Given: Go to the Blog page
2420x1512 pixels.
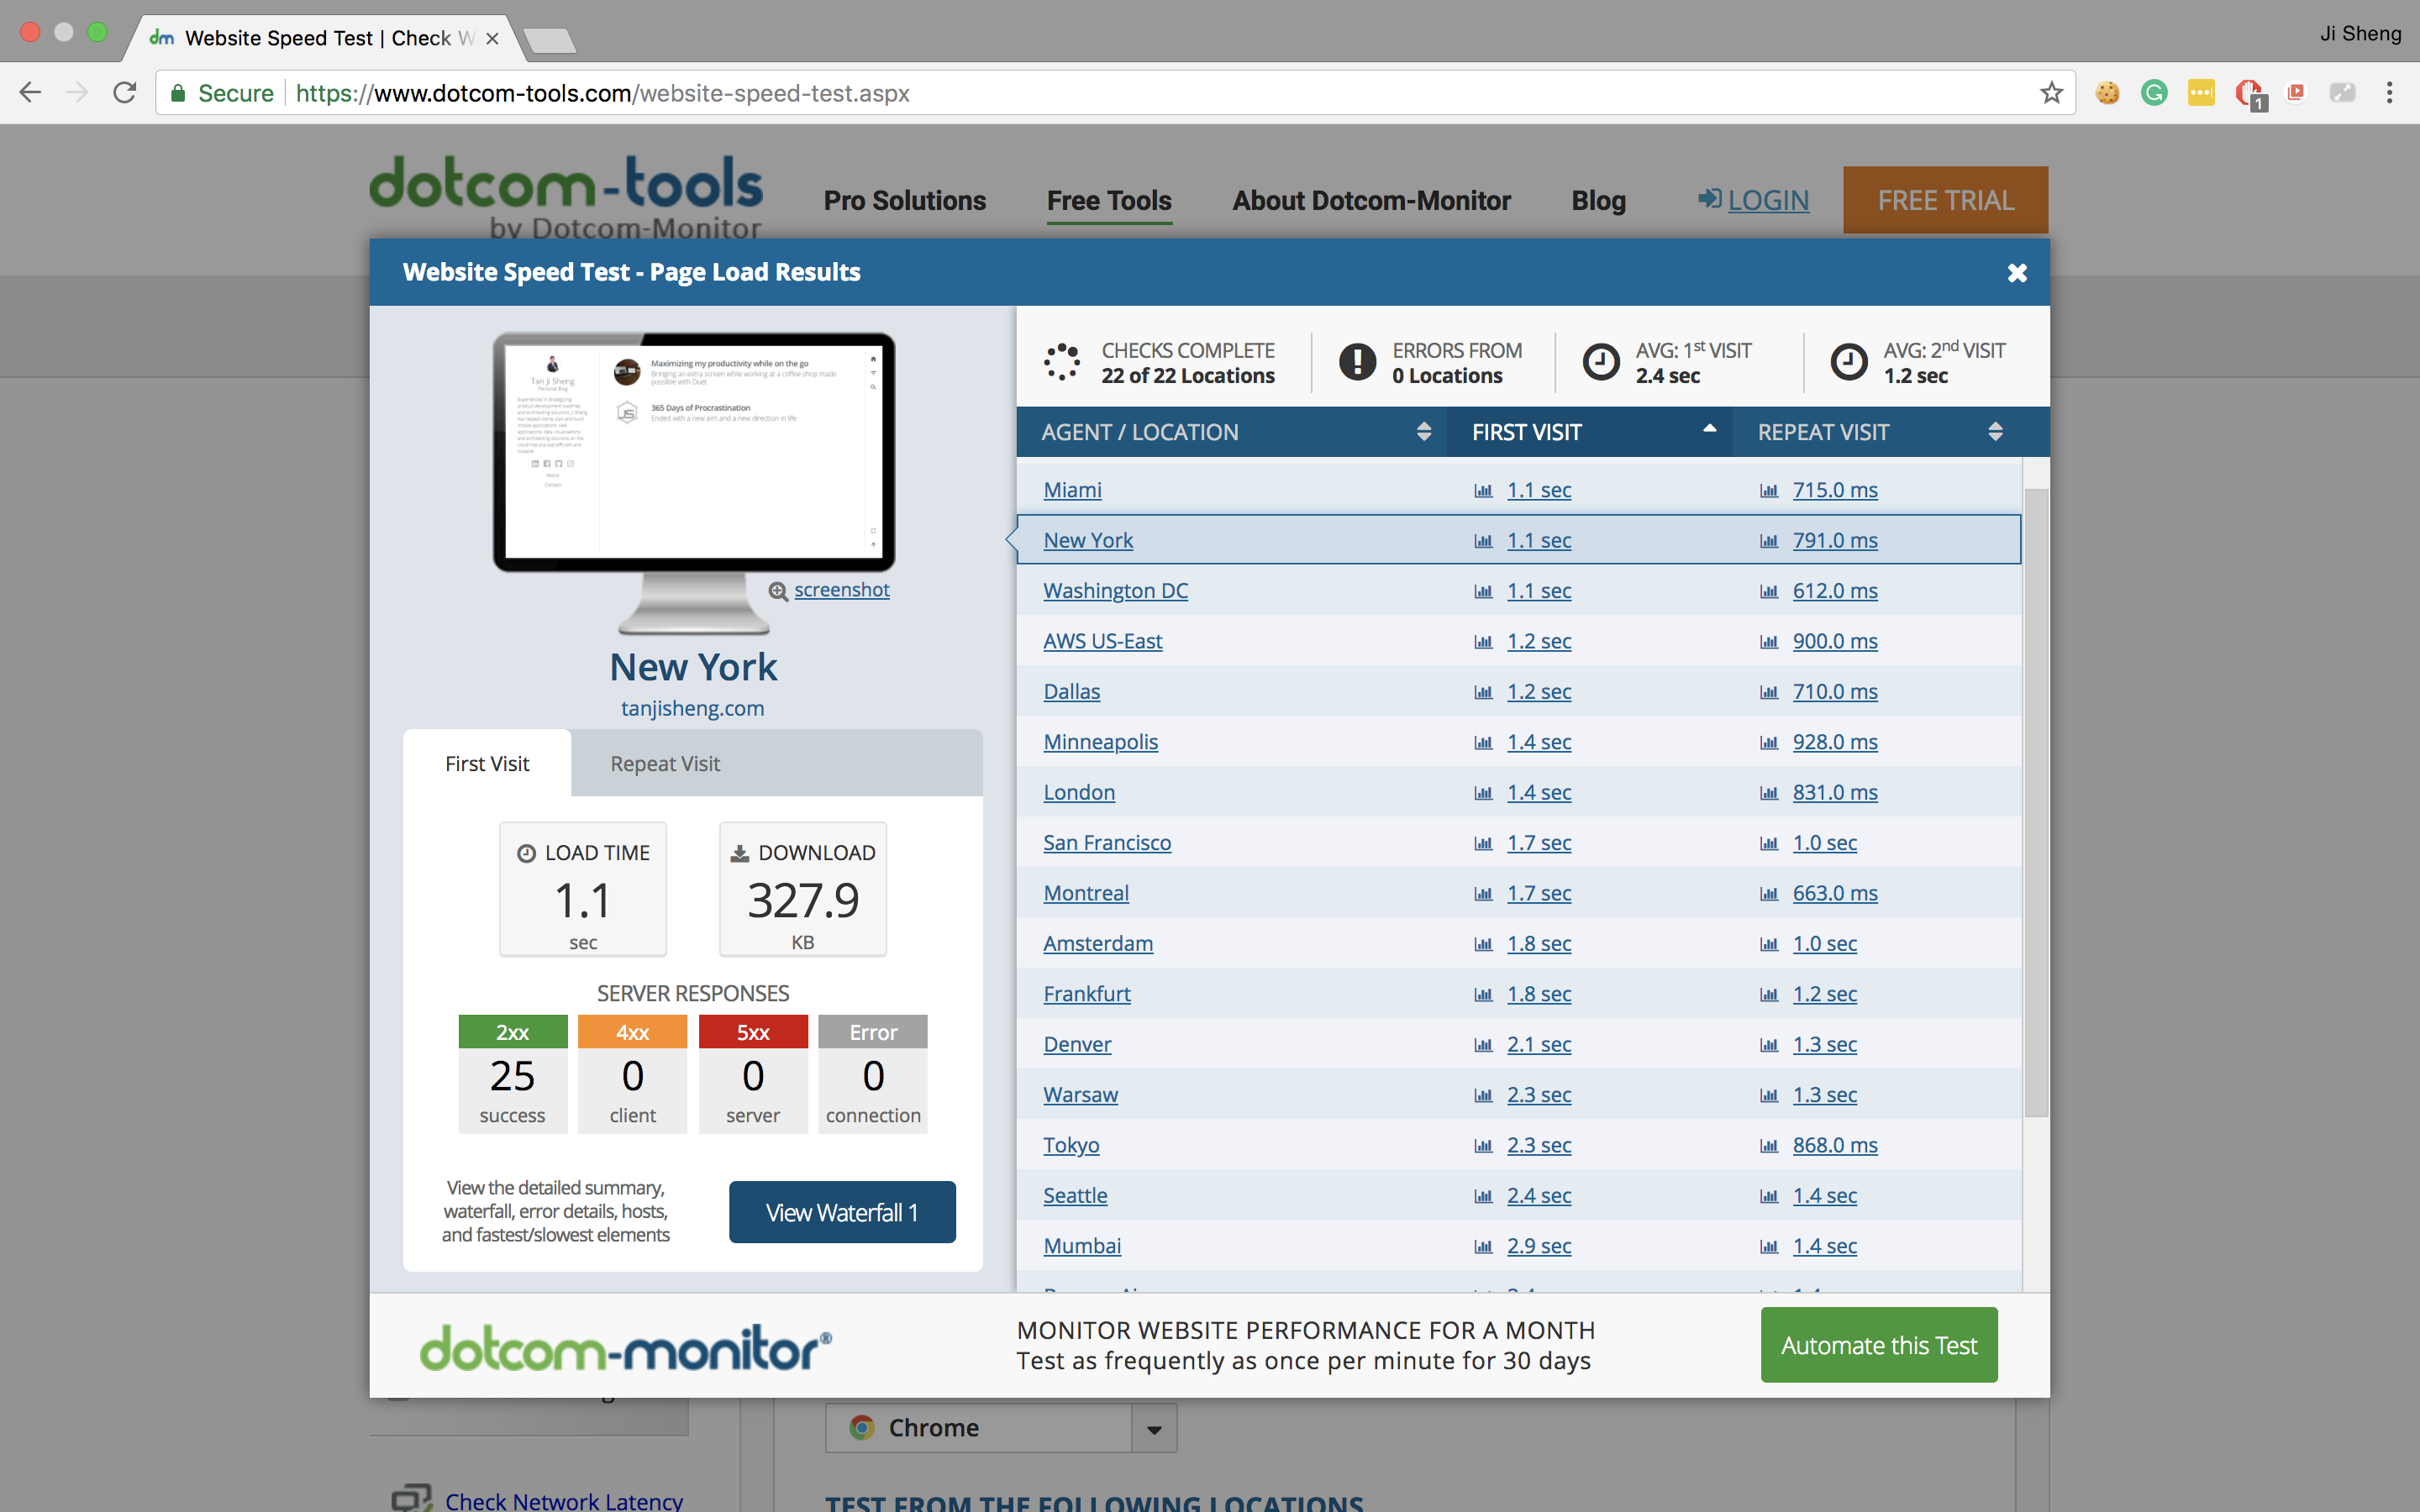Looking at the screenshot, I should 1598,201.
